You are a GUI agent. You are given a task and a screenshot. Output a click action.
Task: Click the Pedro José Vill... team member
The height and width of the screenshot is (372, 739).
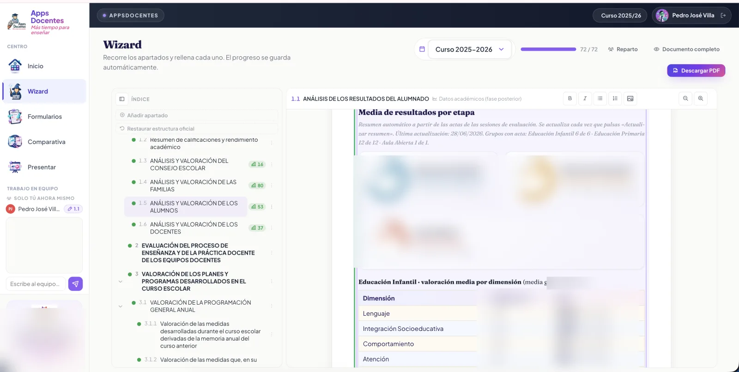pyautogui.click(x=33, y=209)
